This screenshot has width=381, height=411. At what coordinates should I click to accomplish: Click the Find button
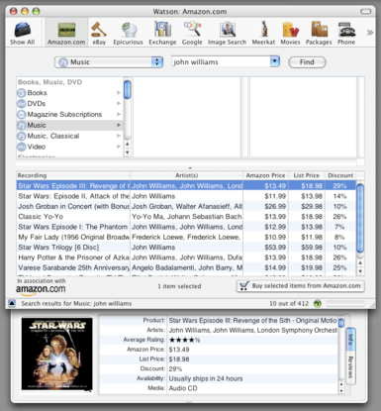click(307, 62)
